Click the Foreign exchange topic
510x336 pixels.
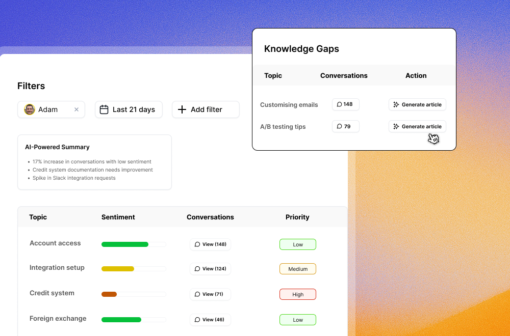pyautogui.click(x=58, y=319)
